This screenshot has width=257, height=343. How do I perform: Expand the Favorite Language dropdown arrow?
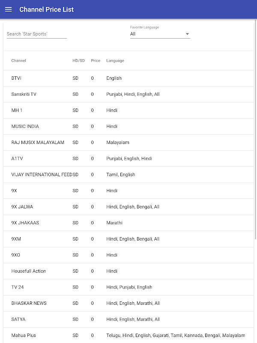(x=187, y=34)
